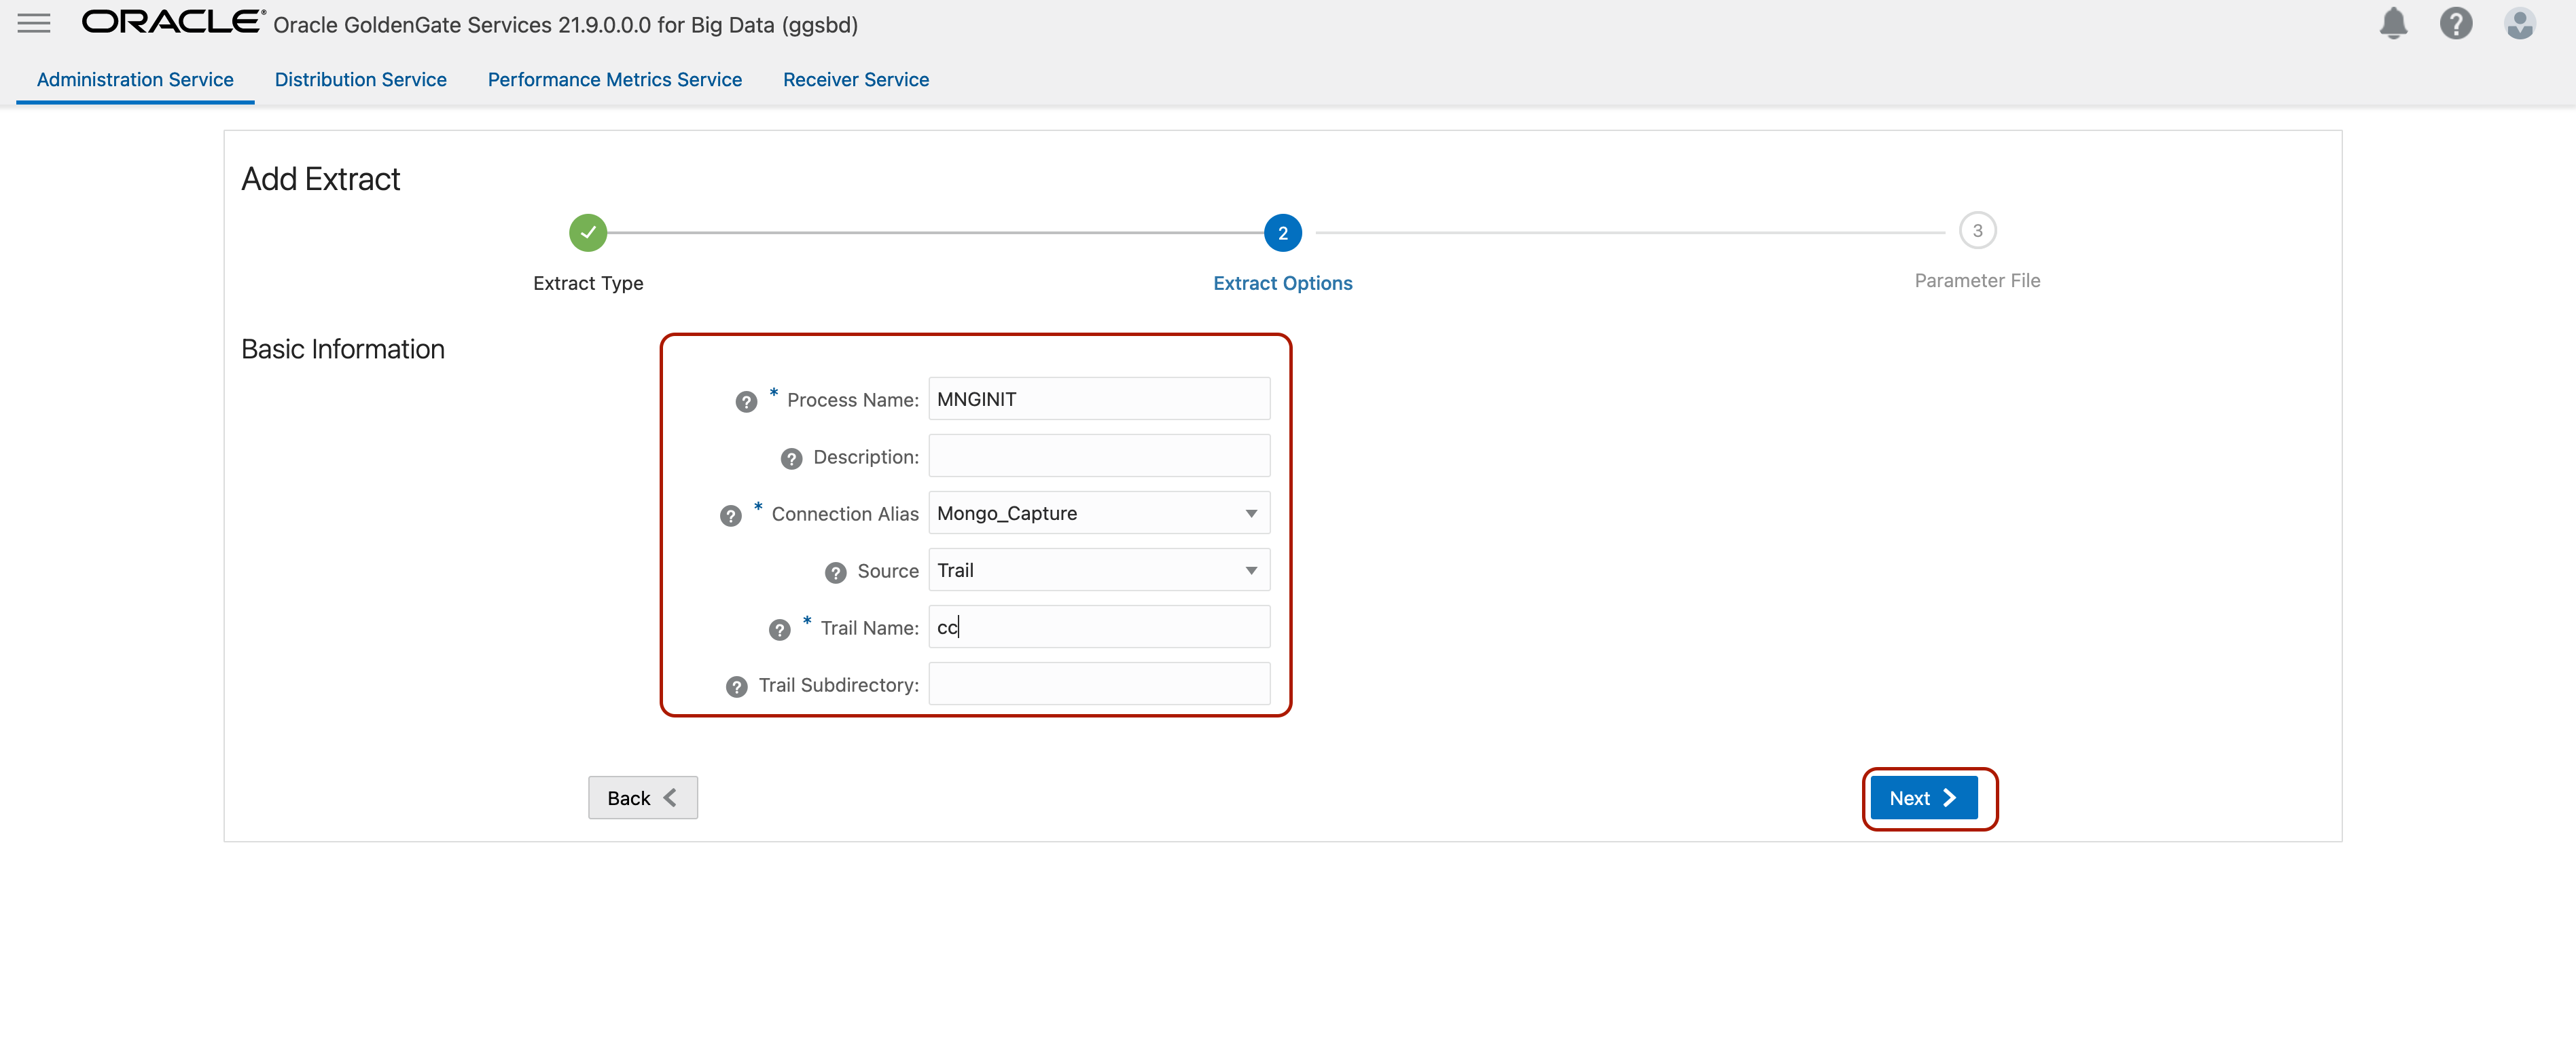The height and width of the screenshot is (1044, 2576).
Task: Open the help question mark icon in header
Action: [2455, 23]
